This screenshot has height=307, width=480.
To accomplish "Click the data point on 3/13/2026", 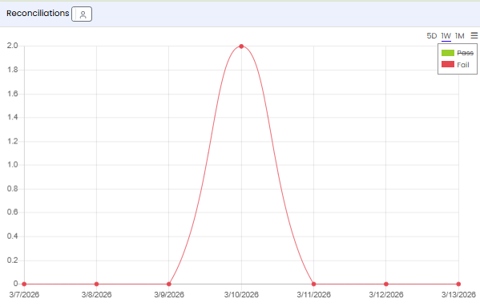I will click(458, 284).
